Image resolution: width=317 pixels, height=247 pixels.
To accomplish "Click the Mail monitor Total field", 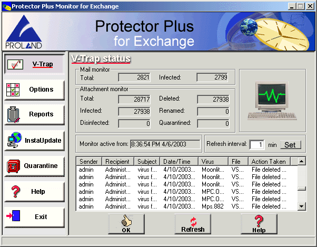I will coord(134,77).
